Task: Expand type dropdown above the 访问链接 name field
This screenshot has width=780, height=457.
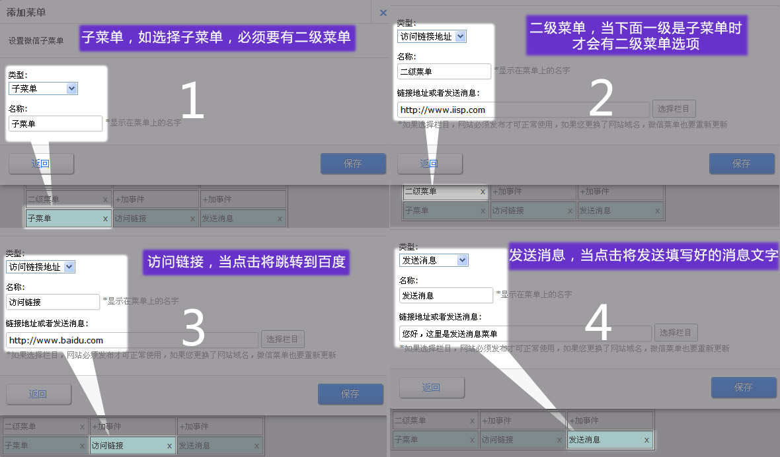Action: coord(41,267)
